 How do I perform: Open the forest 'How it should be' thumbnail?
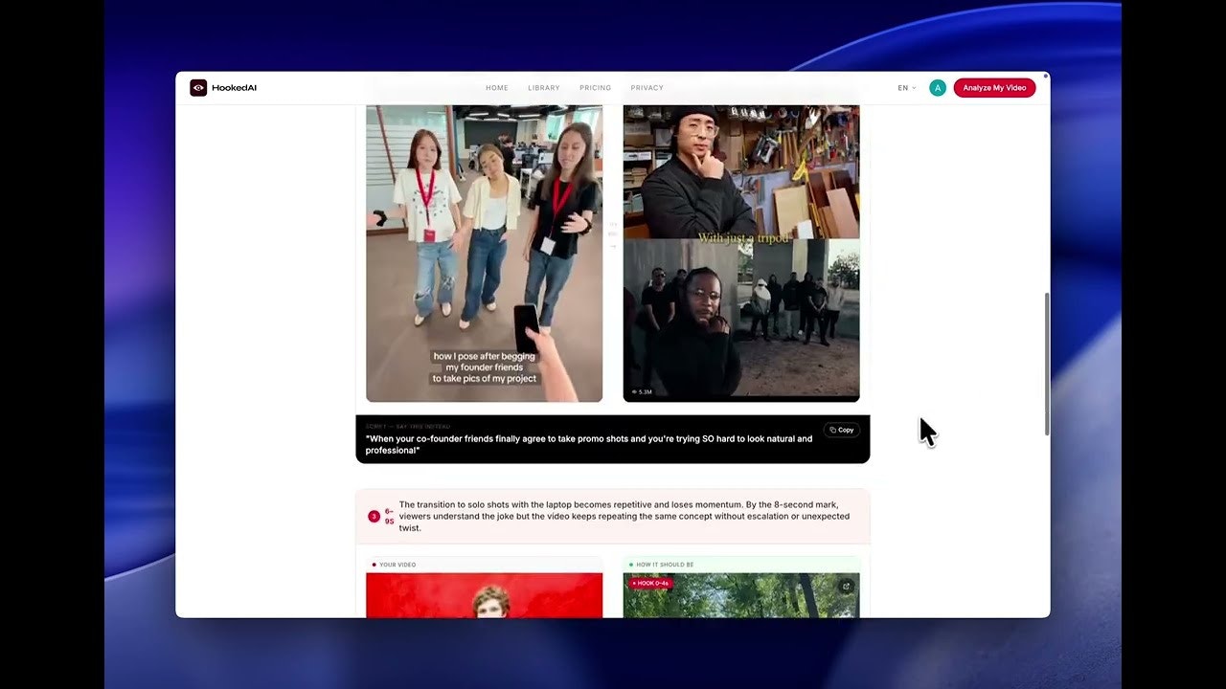tap(741, 595)
